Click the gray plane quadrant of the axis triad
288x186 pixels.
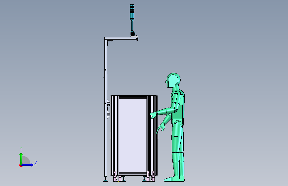tap(26, 160)
